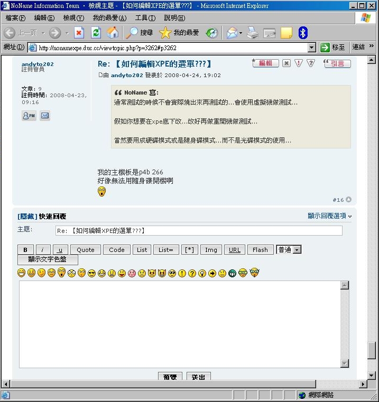Go to the browser Home page icon
Image resolution: width=379 pixels, height=402 pixels.
pyautogui.click(x=113, y=33)
